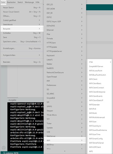113x154 pixels.
Task: Open the WiFiScanAsync example
Action: coord(100,126)
